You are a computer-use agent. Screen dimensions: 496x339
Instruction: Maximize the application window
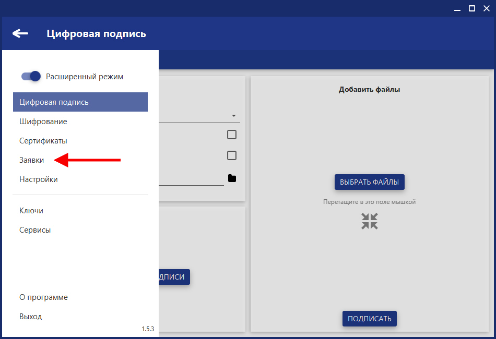471,8
